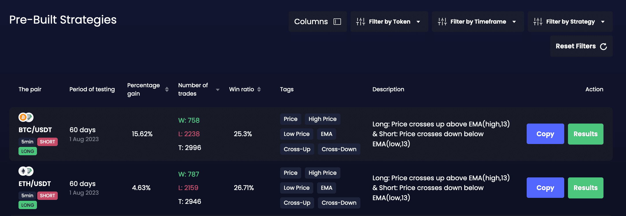
Task: Click the BTC/USDT pair coin icon
Action: point(26,117)
